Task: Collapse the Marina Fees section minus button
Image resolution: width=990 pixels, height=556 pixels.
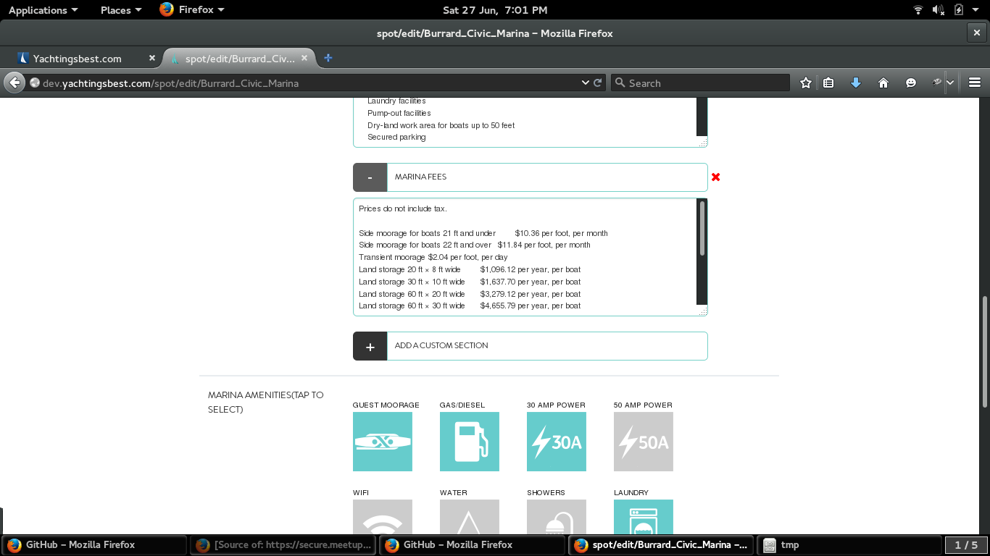Action: point(370,177)
